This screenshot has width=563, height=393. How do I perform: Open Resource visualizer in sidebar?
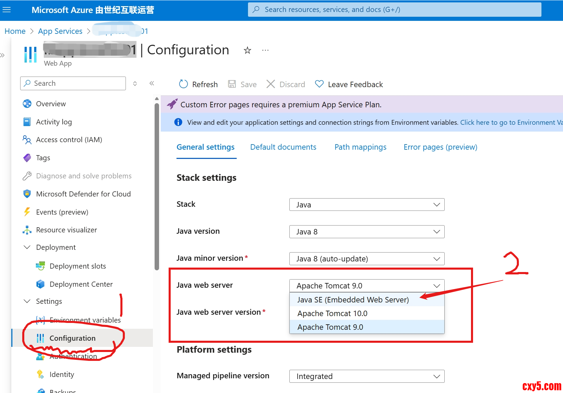pyautogui.click(x=66, y=230)
